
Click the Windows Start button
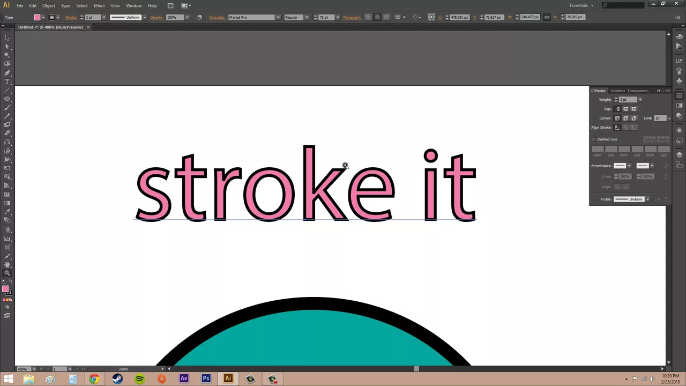point(8,379)
